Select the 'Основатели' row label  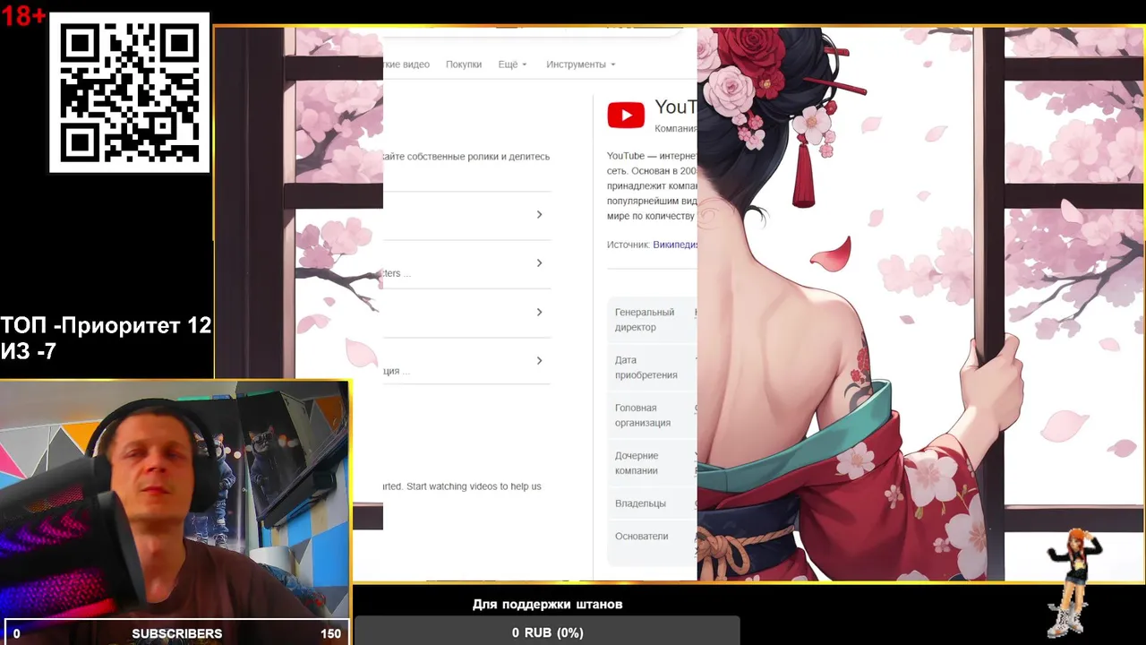pyautogui.click(x=642, y=537)
